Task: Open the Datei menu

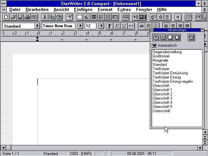Action: (15, 10)
